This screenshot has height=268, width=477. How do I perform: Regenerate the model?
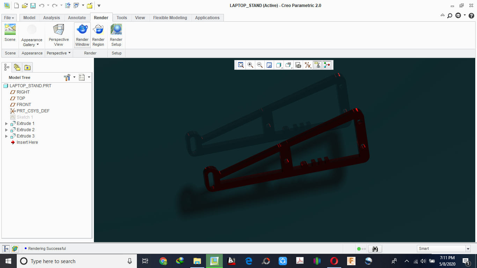(x=68, y=6)
